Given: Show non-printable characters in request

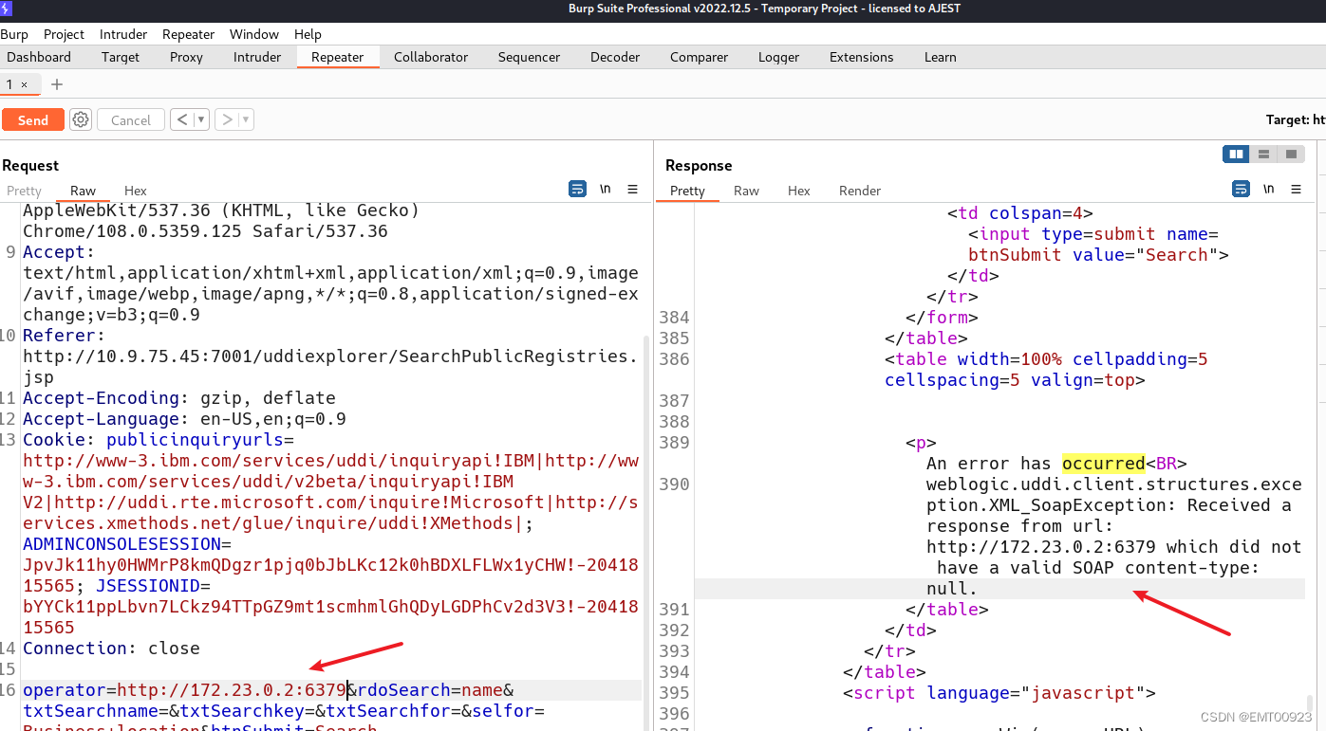Looking at the screenshot, I should pos(605,190).
